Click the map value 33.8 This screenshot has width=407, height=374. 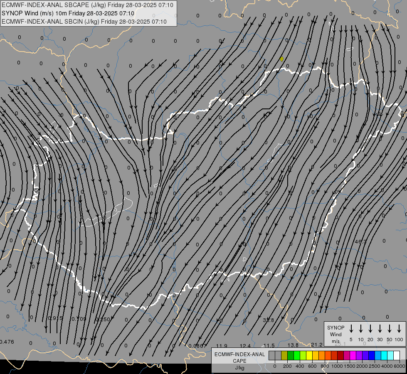[269, 320]
